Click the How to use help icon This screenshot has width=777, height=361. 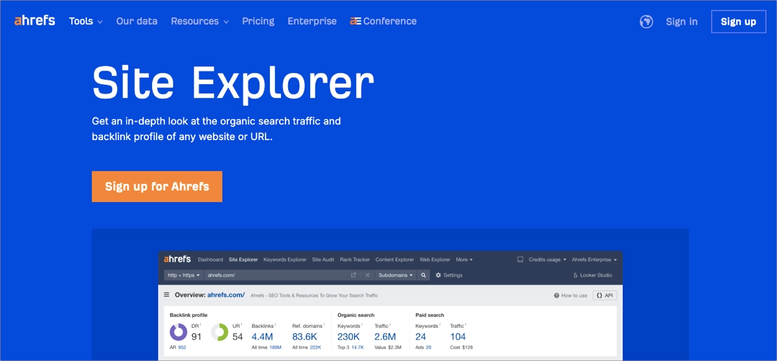(x=557, y=296)
